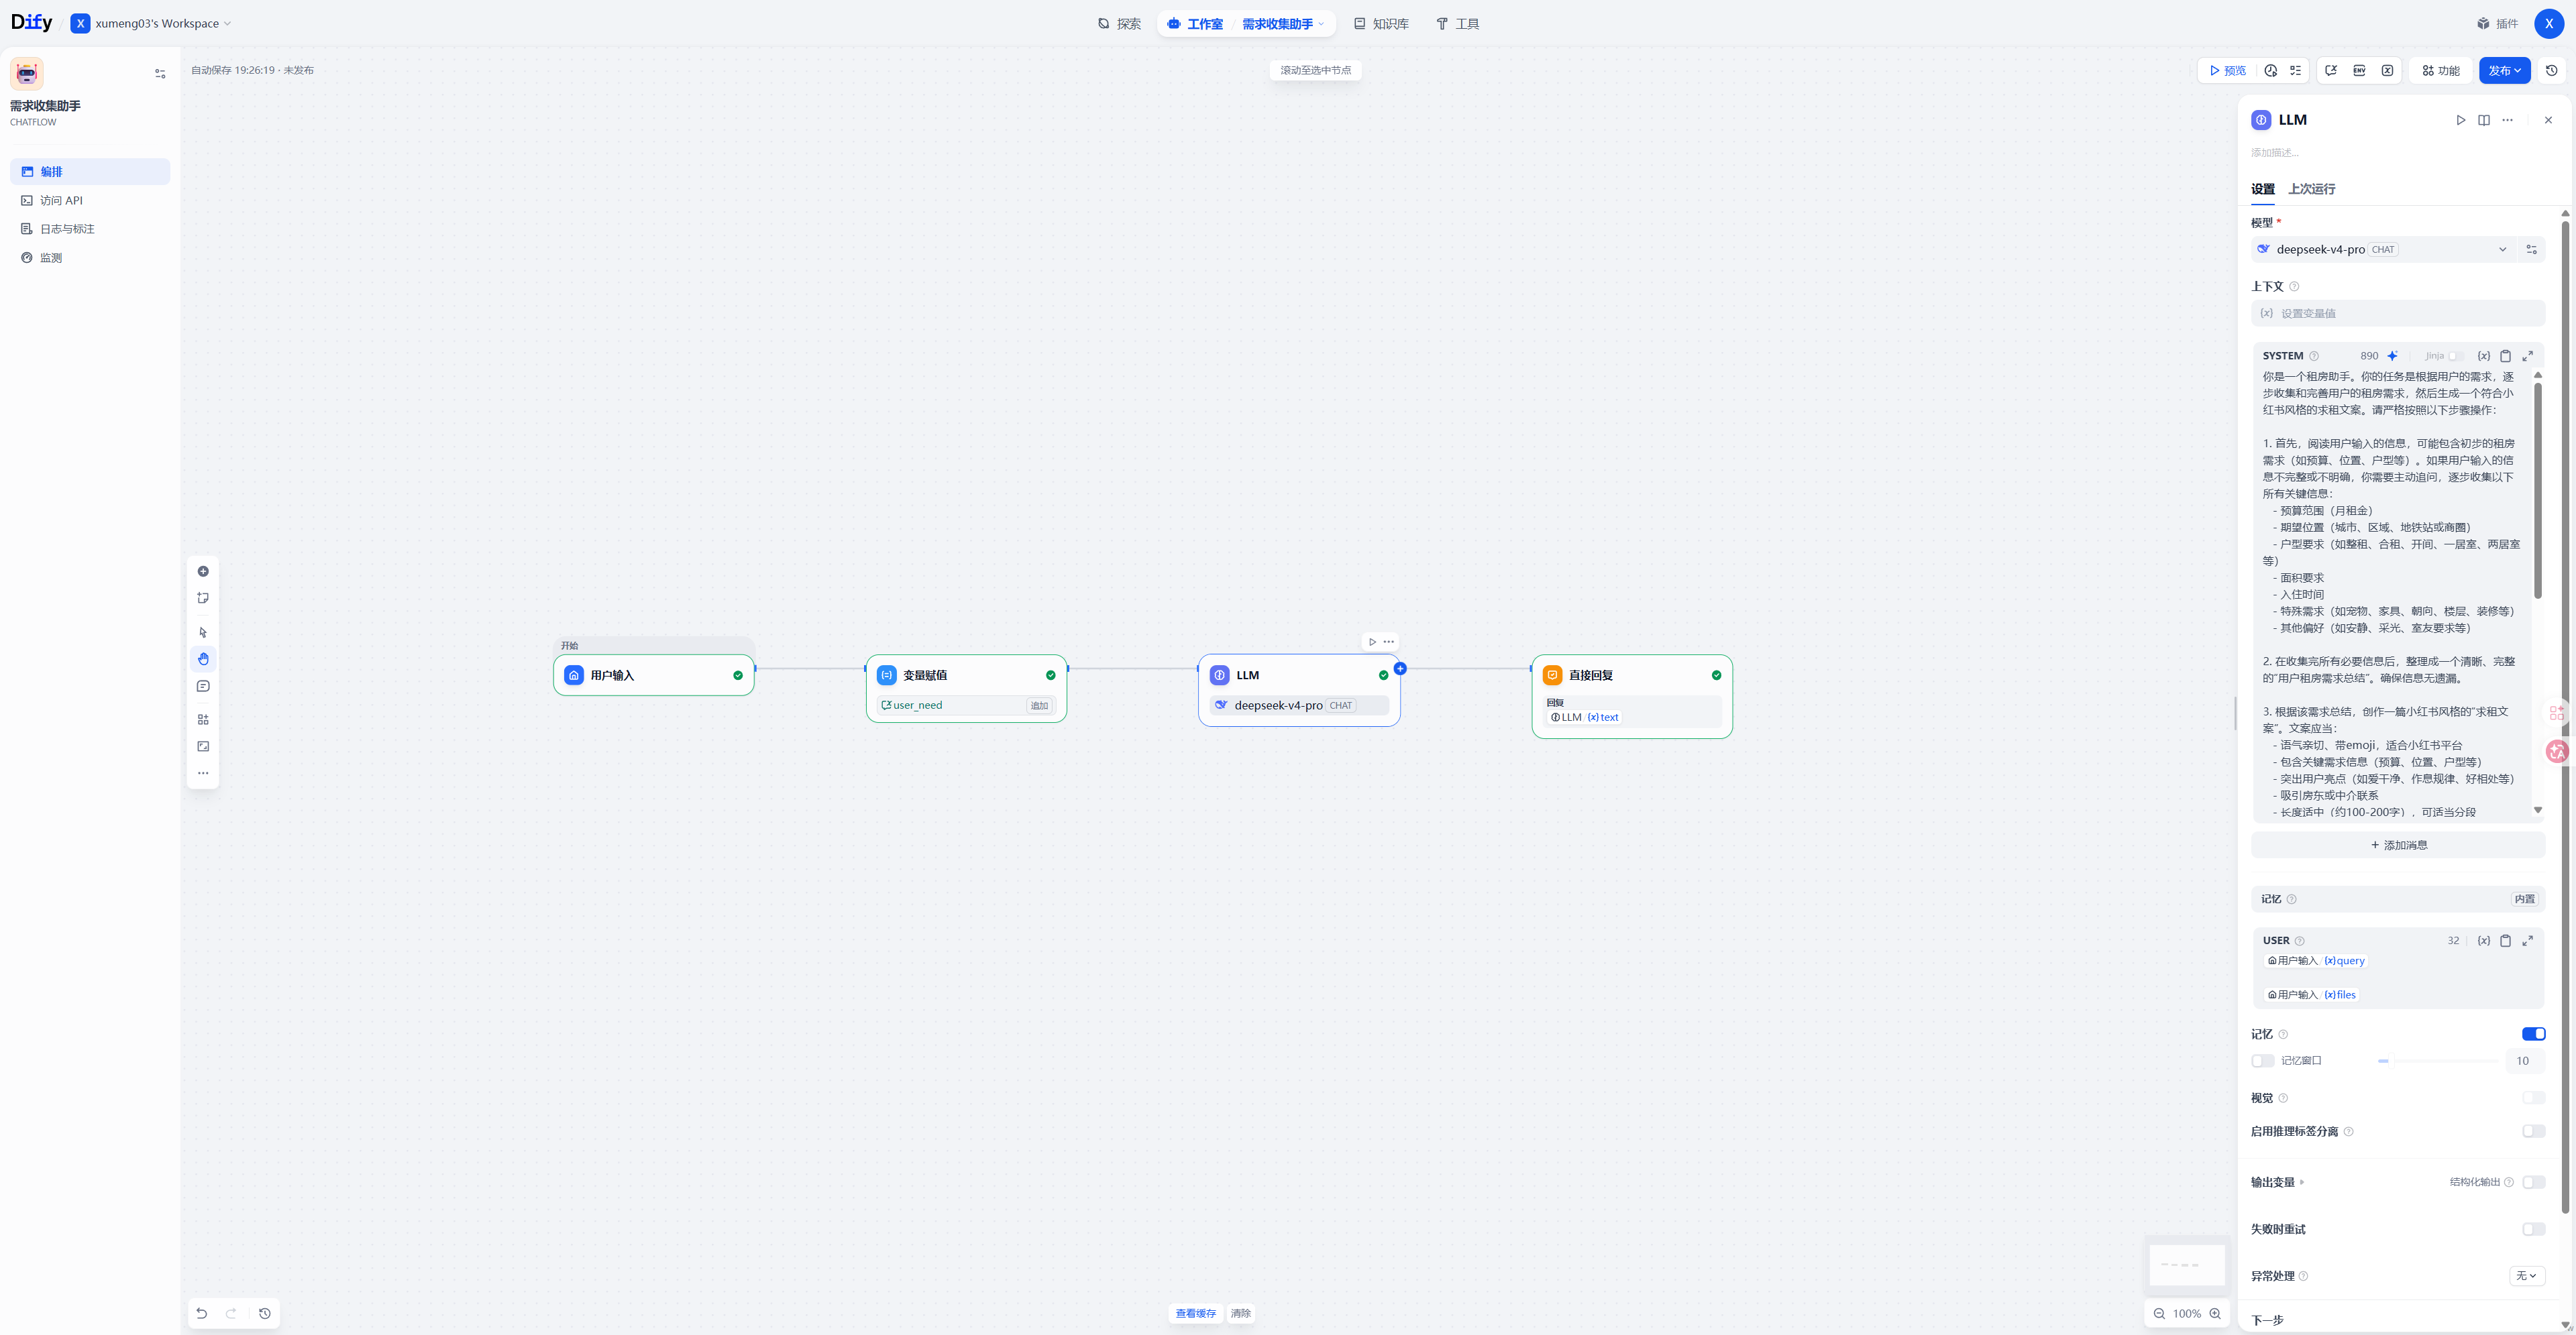Enable 启用推理标签分离 switch

pyautogui.click(x=2533, y=1131)
